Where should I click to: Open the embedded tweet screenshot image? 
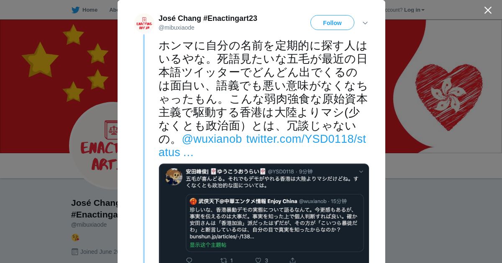coord(264,213)
